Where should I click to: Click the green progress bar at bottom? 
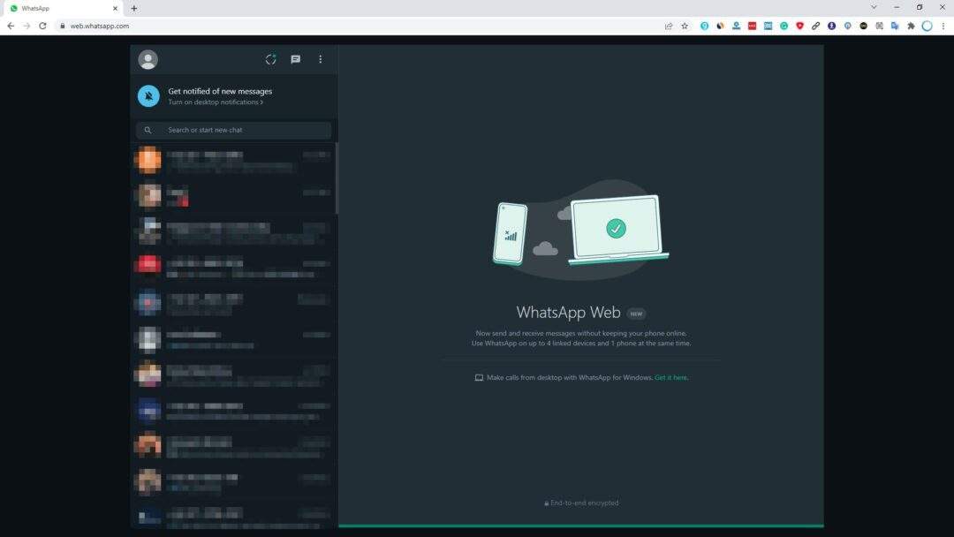tap(579, 525)
